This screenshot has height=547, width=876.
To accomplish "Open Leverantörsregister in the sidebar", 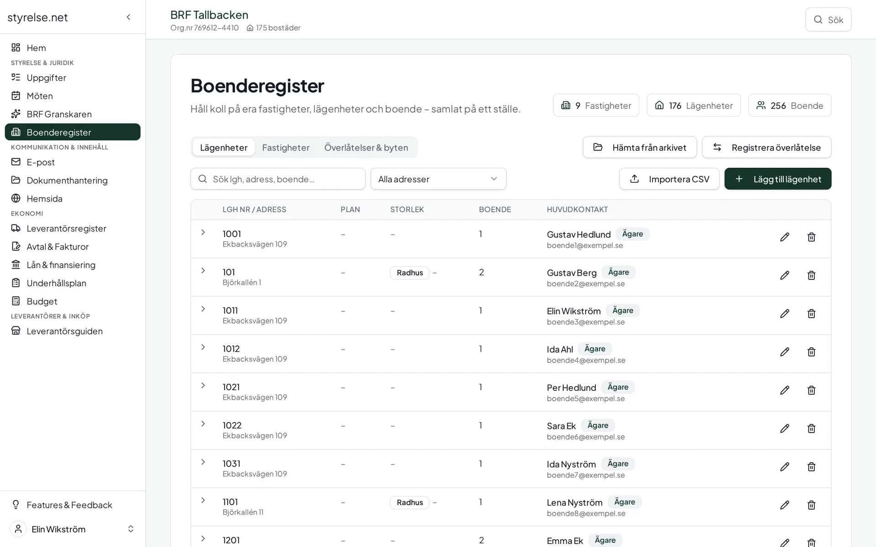I will 73,228.
